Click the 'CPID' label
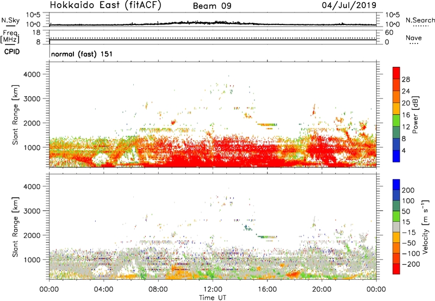Screen dimensions: 435x301 coord(12,52)
